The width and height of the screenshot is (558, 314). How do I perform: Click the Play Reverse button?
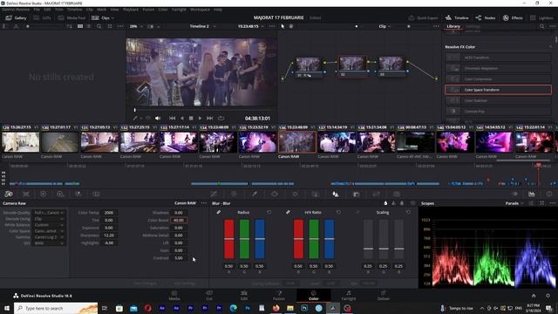click(x=182, y=119)
